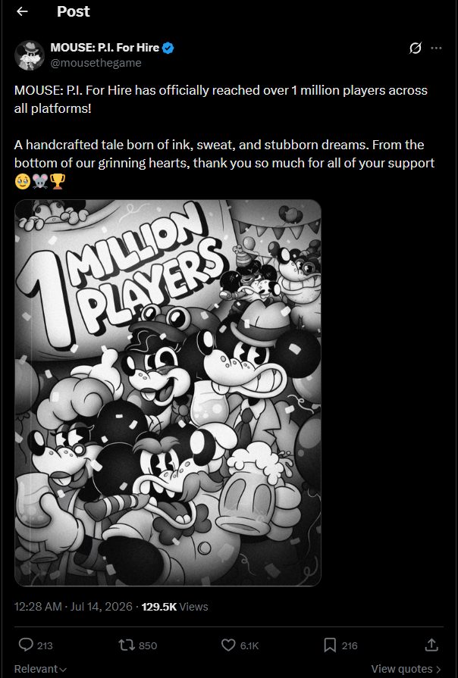This screenshot has height=678, width=458.
Task: Go back using the arrow icon
Action: (x=22, y=11)
